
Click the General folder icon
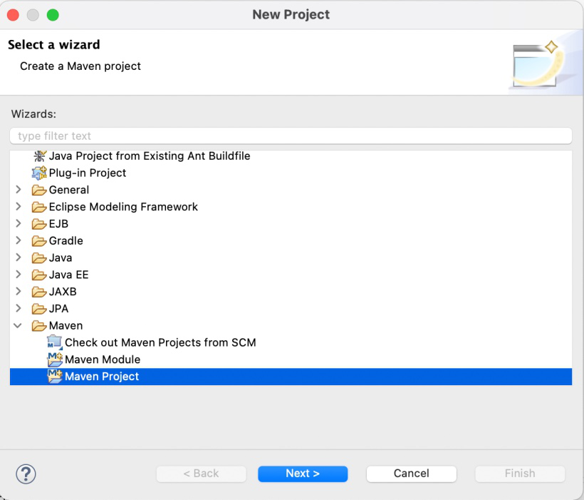(39, 190)
